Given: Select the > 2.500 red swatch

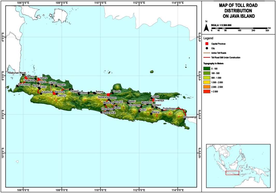Looking at the screenshot, I should (x=207, y=92).
